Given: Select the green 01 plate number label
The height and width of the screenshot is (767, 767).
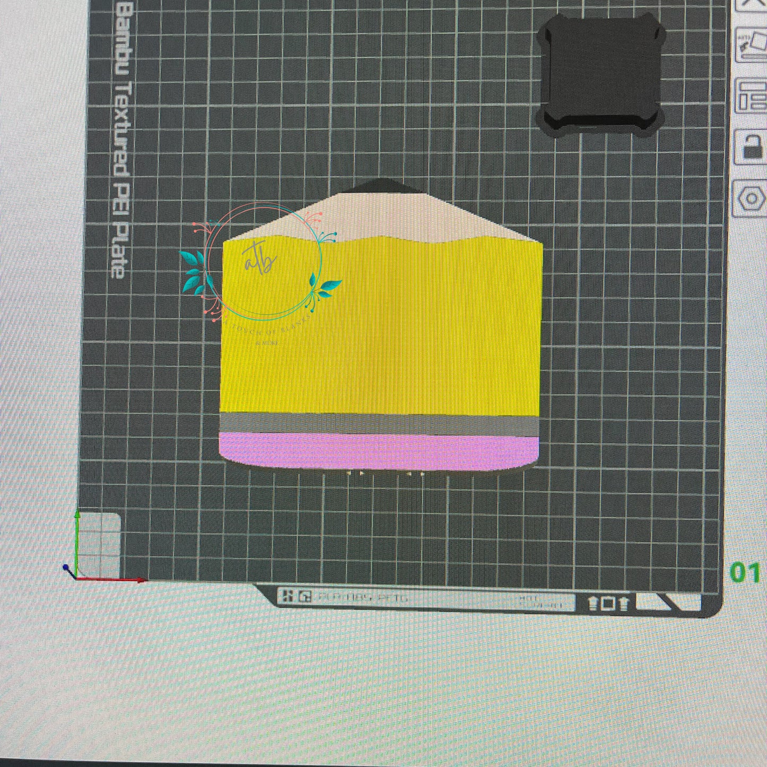Looking at the screenshot, I should [745, 573].
